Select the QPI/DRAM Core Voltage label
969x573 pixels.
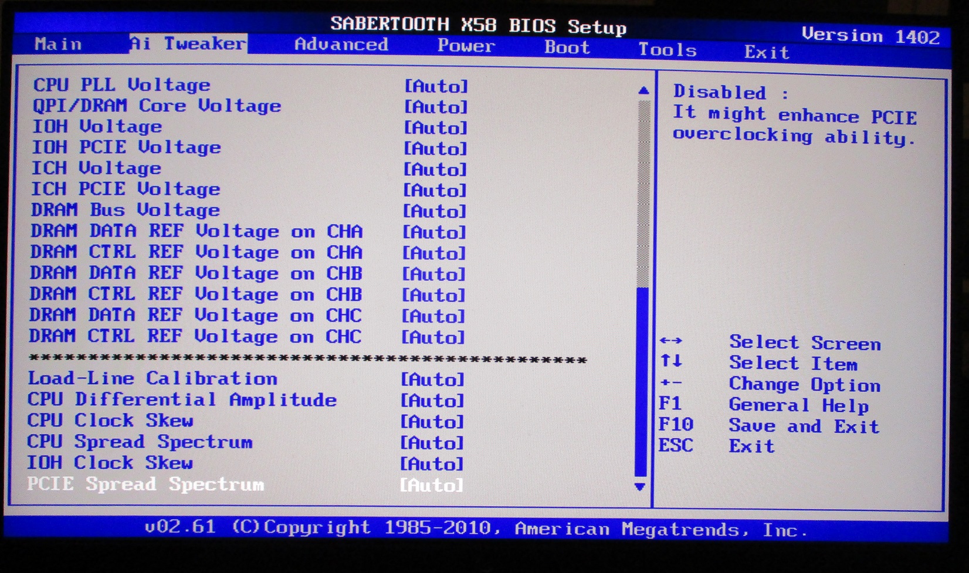pyautogui.click(x=157, y=106)
